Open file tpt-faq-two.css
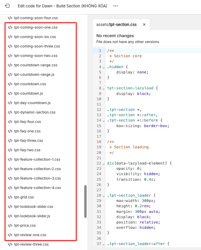The image size is (201, 250). click(x=27, y=150)
